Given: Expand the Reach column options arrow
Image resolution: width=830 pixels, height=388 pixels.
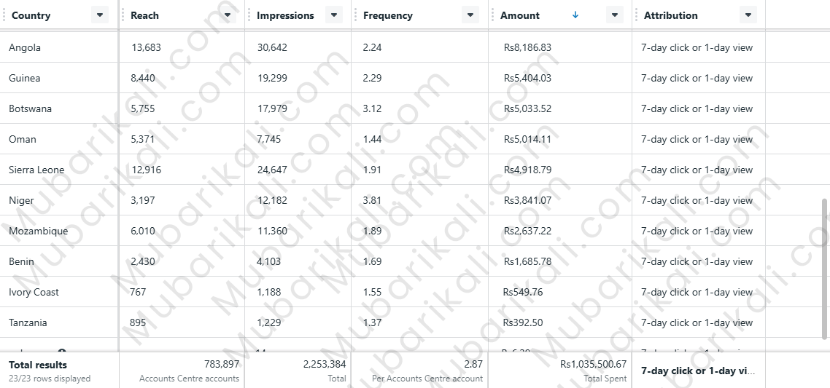Looking at the screenshot, I should (x=228, y=15).
